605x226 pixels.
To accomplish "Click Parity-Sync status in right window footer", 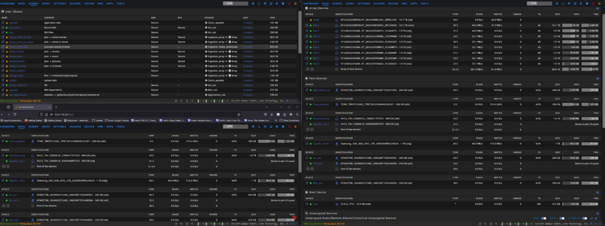I will (x=334, y=224).
